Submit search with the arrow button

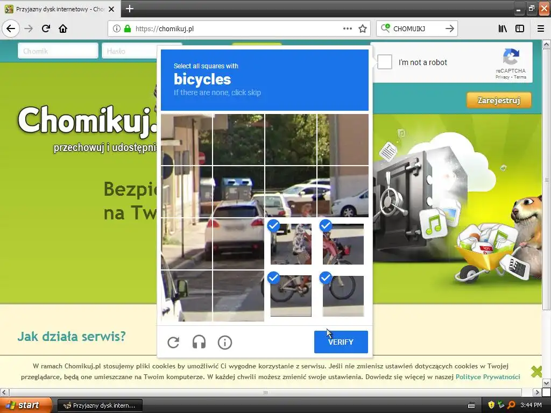[450, 29]
